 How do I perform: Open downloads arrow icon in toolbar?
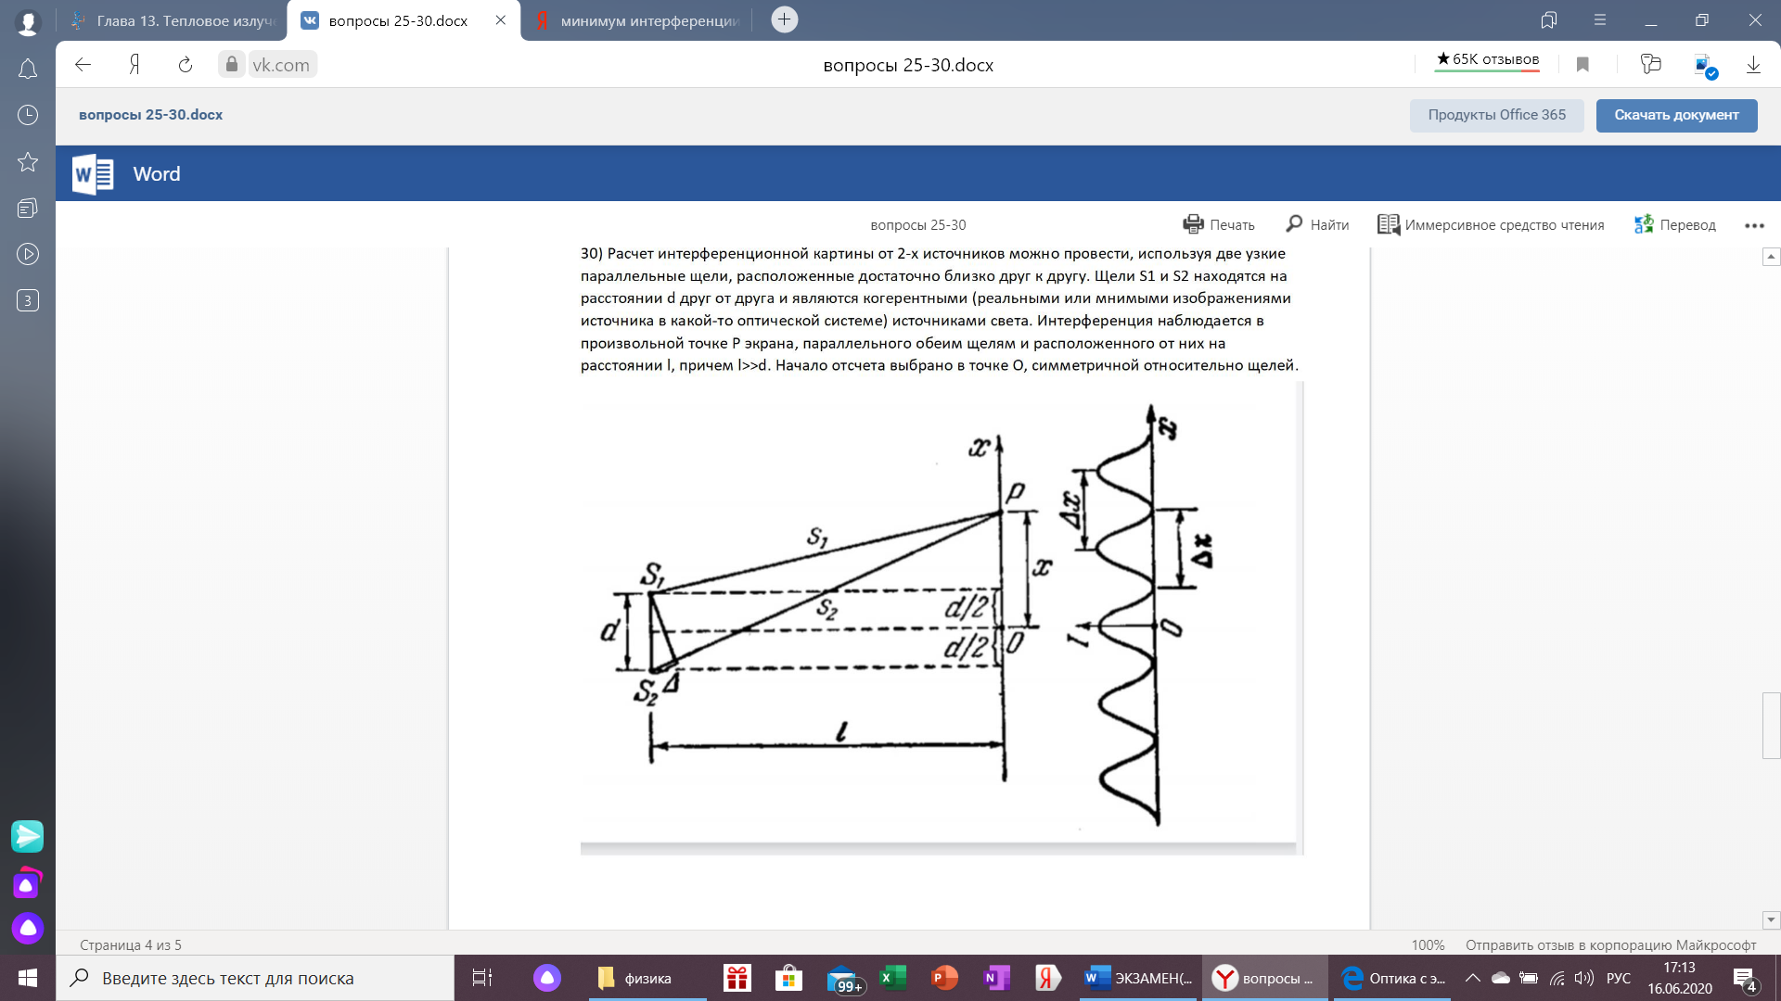1753,65
